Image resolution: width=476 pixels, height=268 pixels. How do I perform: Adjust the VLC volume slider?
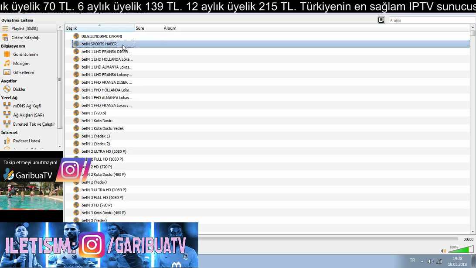click(461, 250)
